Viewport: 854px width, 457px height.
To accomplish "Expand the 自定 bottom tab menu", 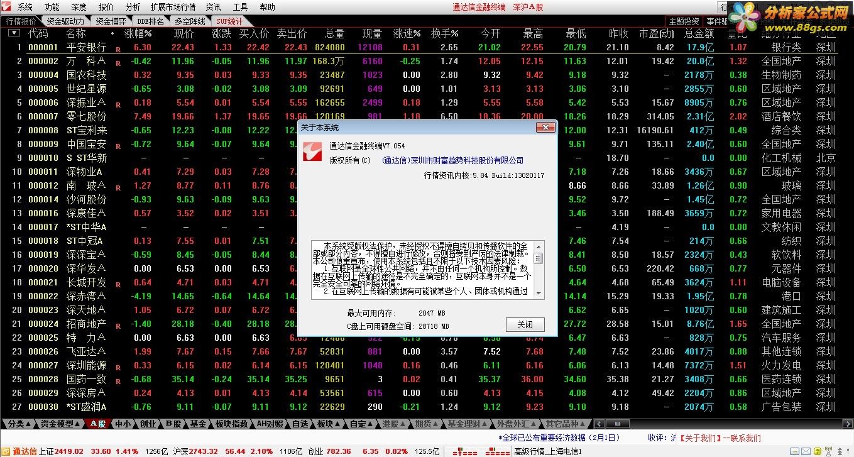I will (361, 424).
